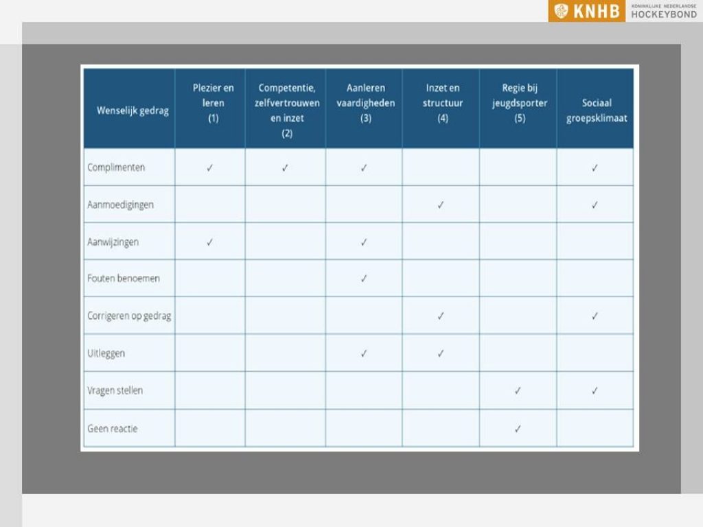
Task: Click the 'Uitleggen' row label
Action: coord(106,353)
